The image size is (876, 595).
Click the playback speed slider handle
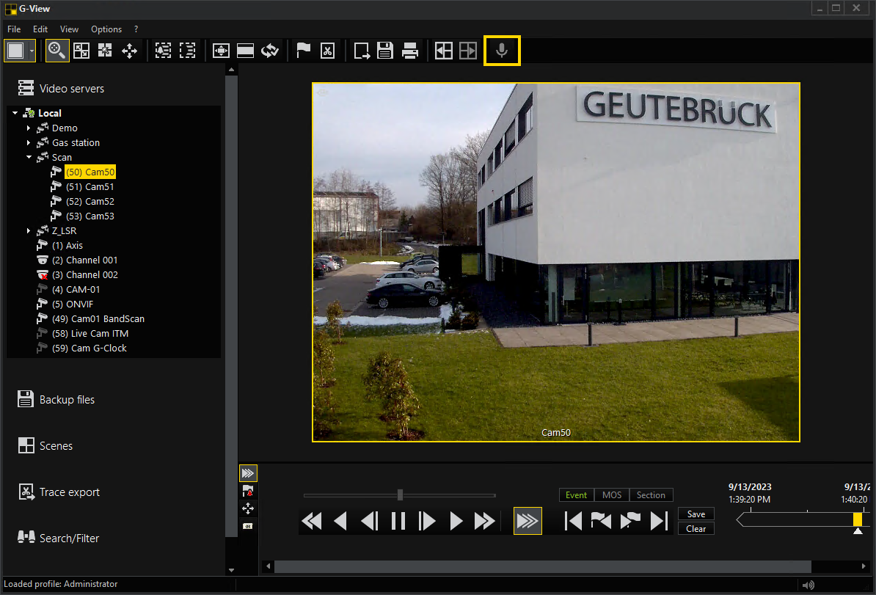[x=400, y=495]
